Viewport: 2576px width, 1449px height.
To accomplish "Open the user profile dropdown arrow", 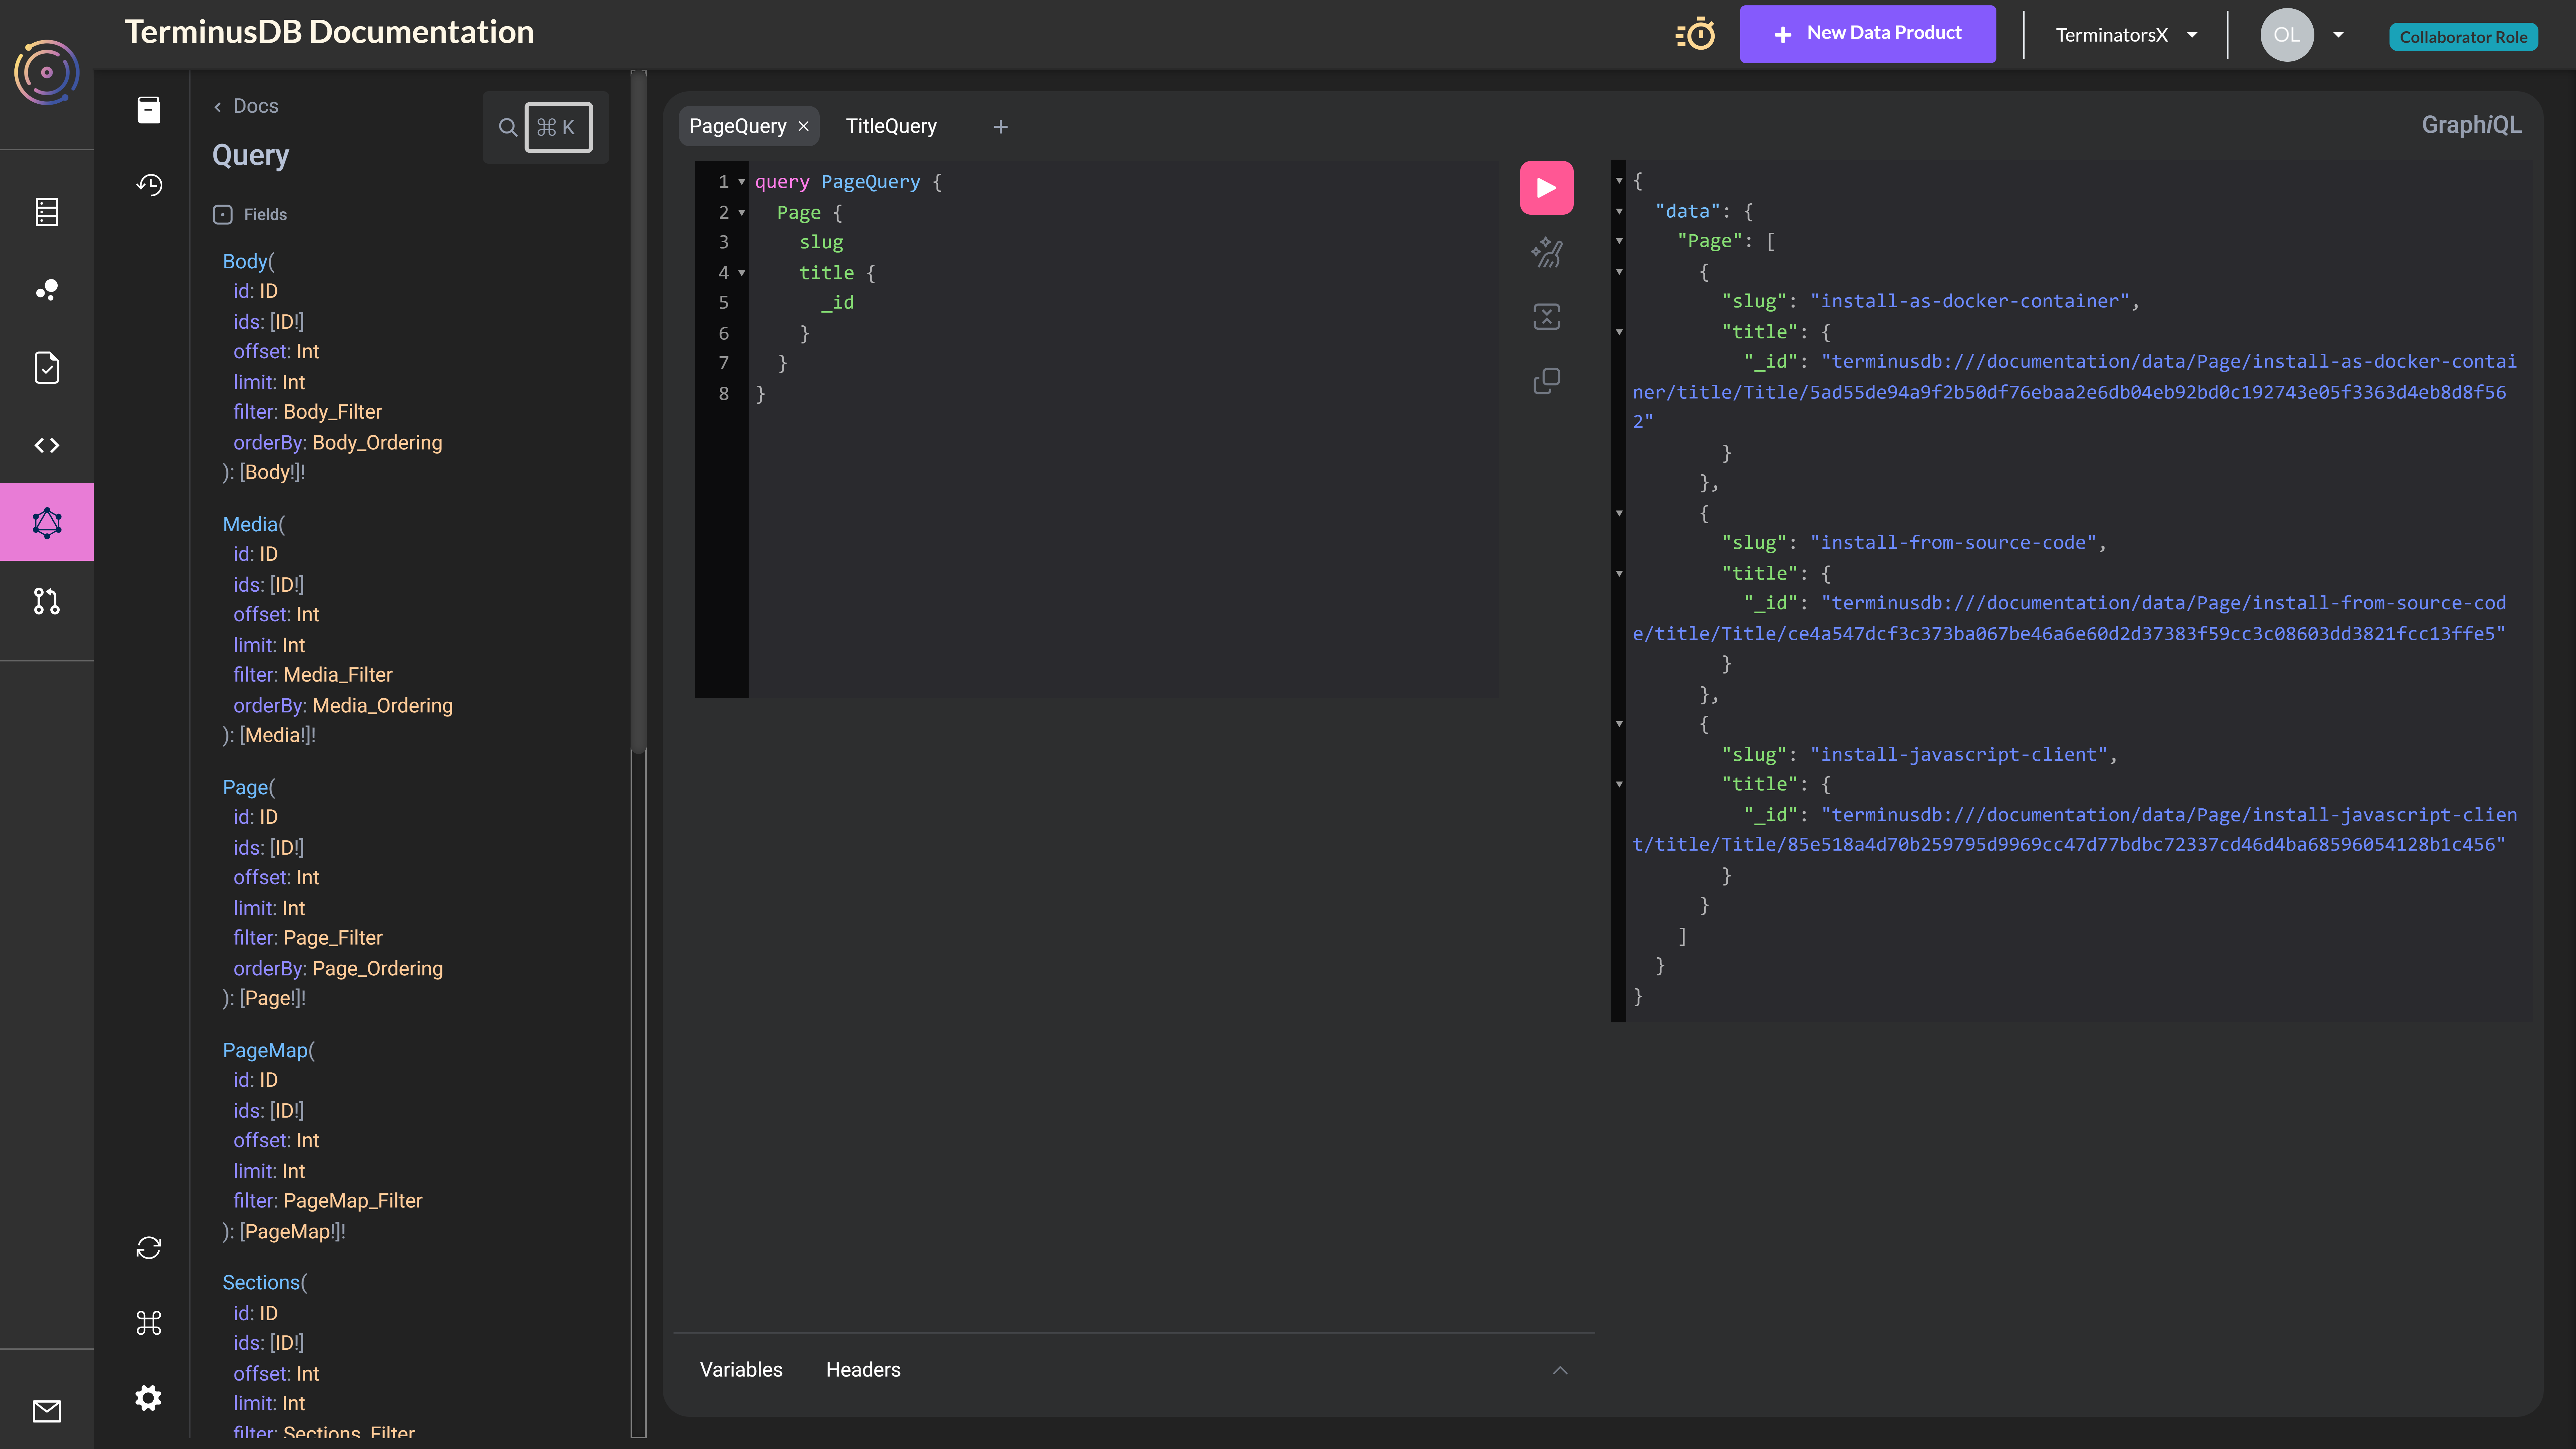I will (2338, 35).
